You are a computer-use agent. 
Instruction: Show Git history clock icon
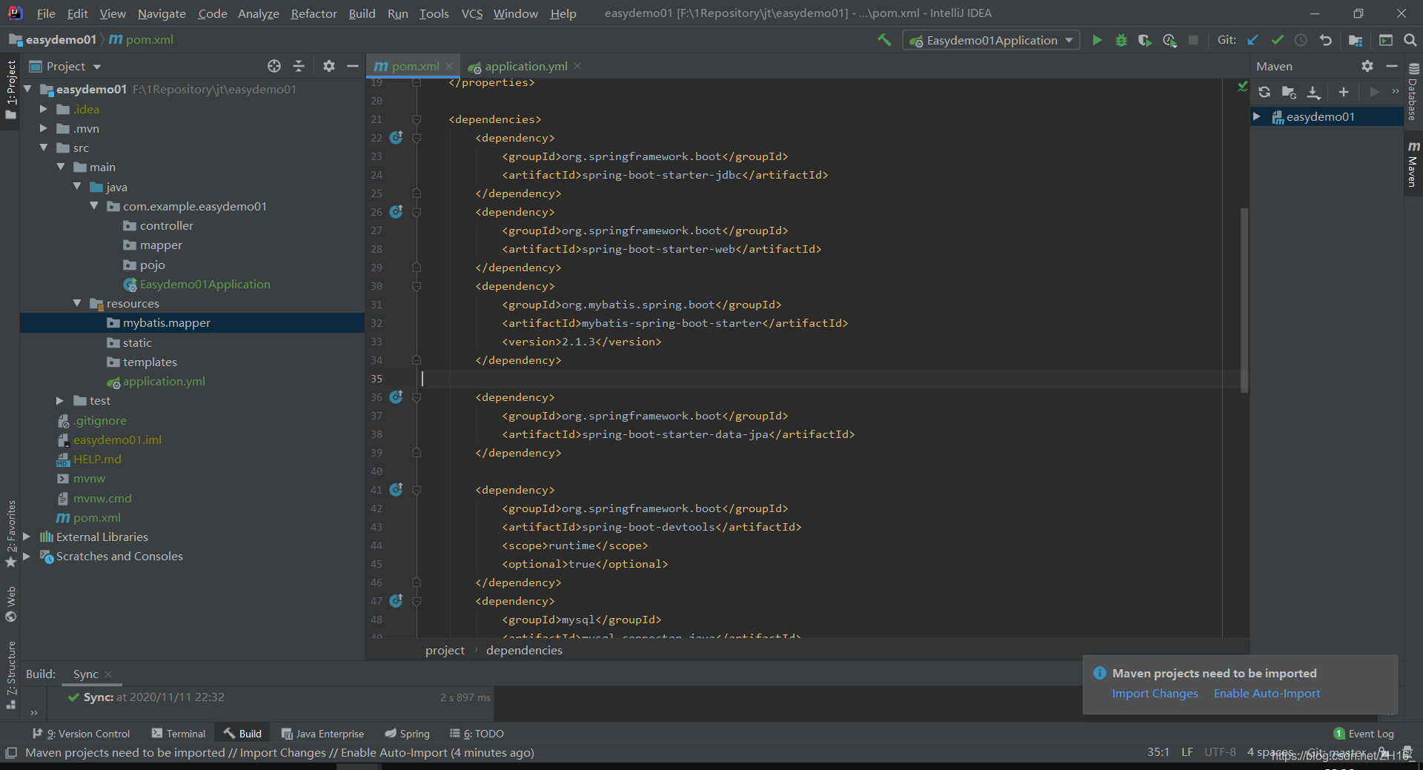tap(1301, 40)
